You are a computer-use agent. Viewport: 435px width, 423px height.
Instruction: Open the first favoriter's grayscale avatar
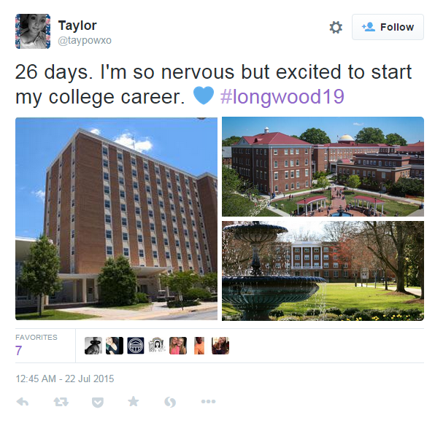coord(93,346)
